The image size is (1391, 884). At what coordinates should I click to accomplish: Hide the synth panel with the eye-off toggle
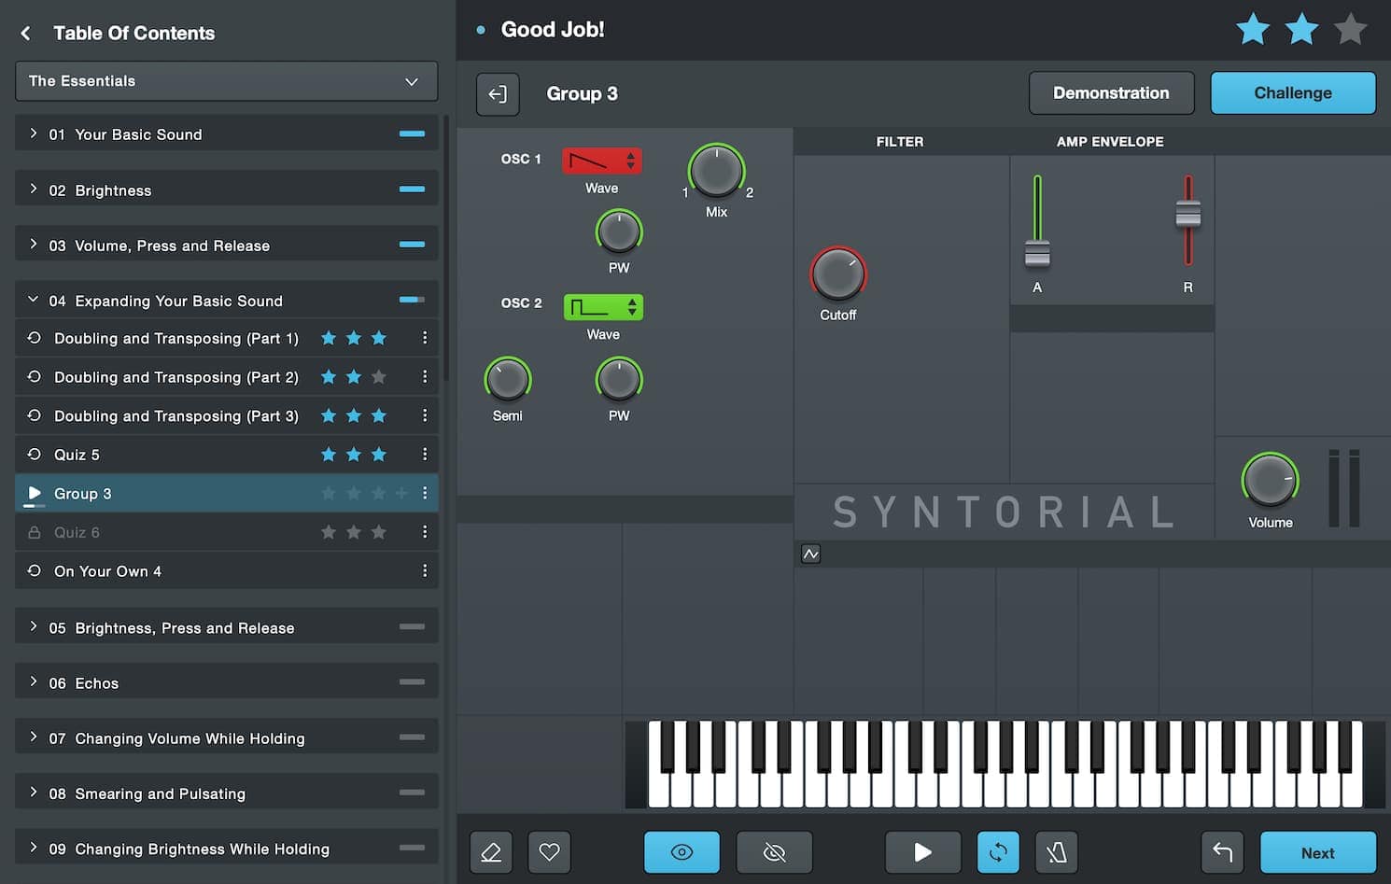click(774, 852)
